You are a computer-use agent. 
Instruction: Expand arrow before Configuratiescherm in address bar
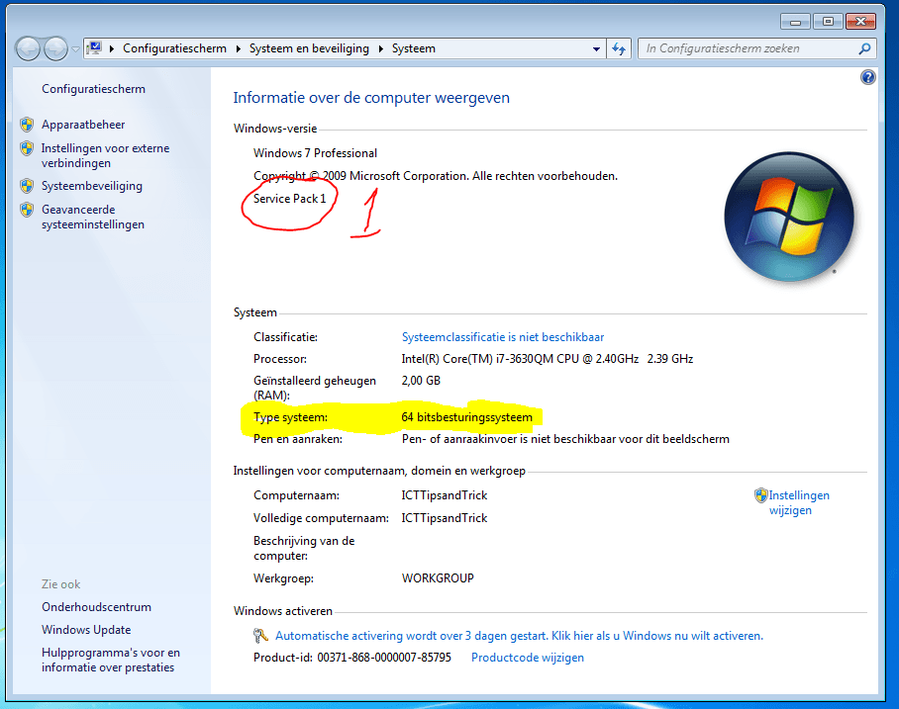tap(112, 48)
